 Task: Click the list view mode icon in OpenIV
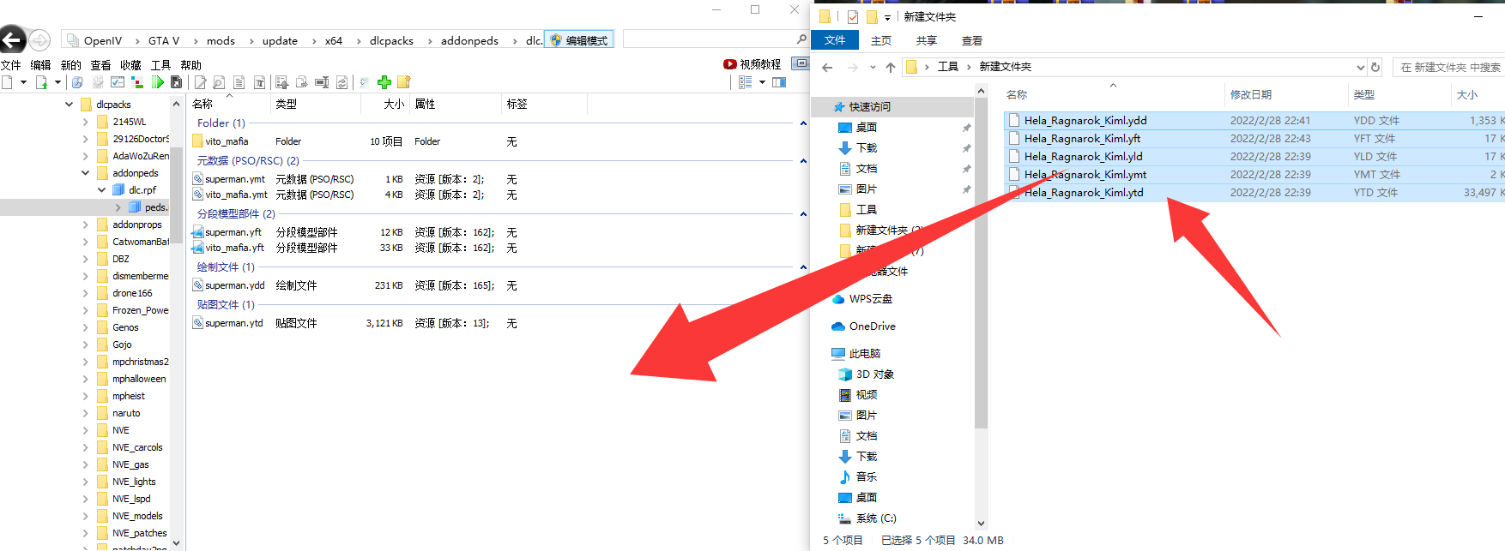(x=745, y=82)
